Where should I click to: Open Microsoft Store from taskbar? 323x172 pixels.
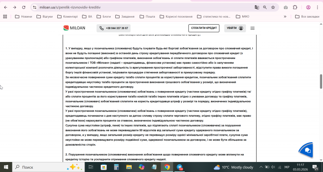coord(103,167)
